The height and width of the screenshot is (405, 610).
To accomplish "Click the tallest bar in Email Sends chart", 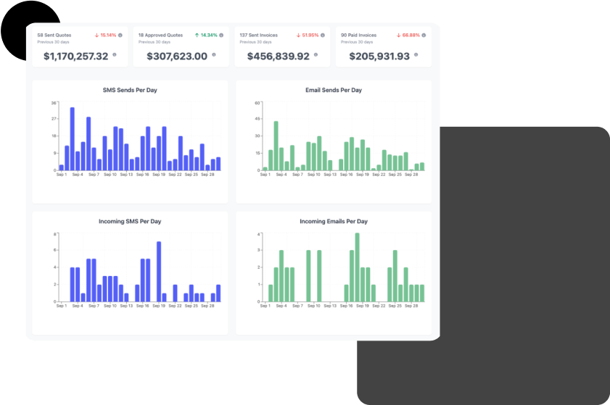I will [276, 146].
